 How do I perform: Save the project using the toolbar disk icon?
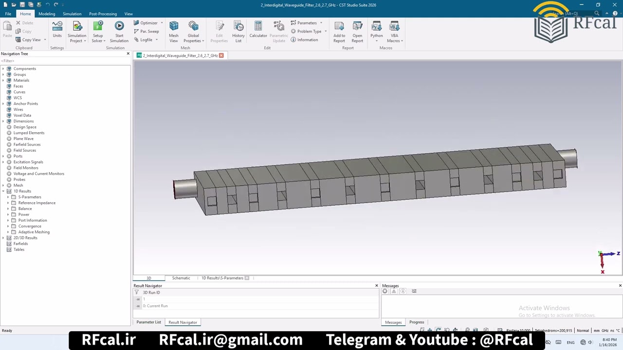coord(22,4)
